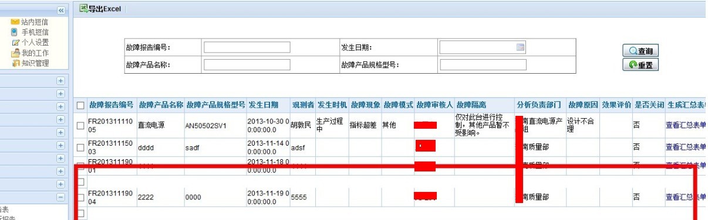Open 个人设置 personal settings icon
This screenshot has width=708, height=220.
15,42
